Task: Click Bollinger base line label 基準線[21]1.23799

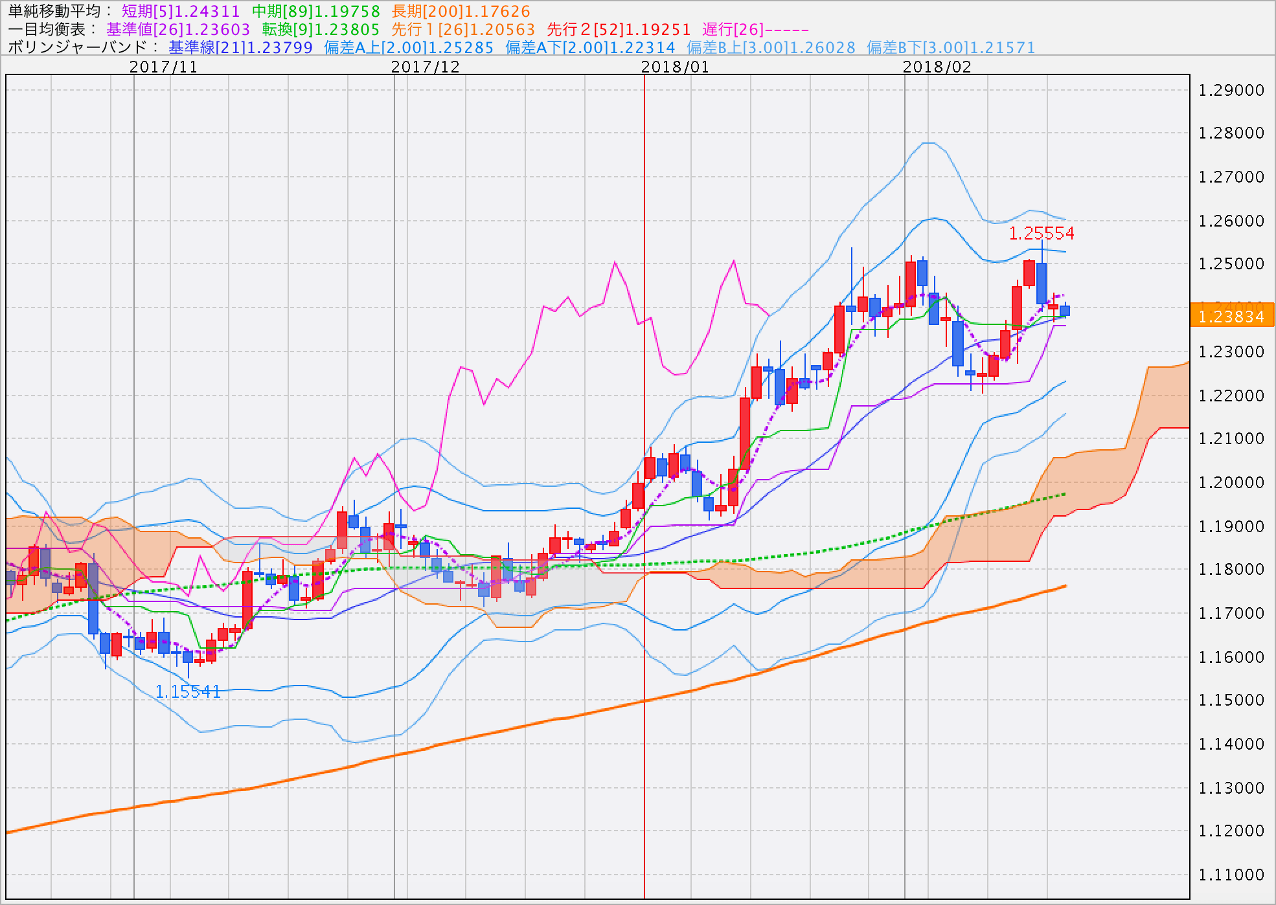Action: (x=240, y=47)
